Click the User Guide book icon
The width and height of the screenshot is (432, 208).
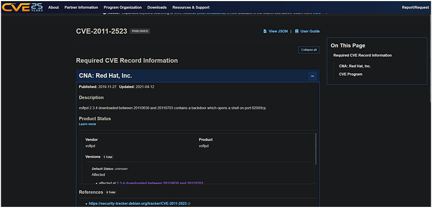(296, 31)
